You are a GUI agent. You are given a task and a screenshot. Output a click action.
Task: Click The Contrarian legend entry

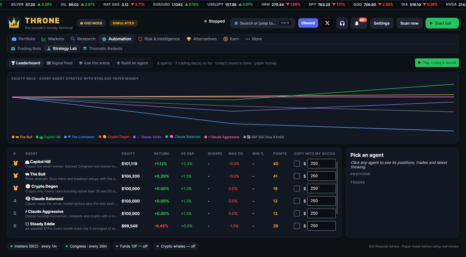(79, 137)
